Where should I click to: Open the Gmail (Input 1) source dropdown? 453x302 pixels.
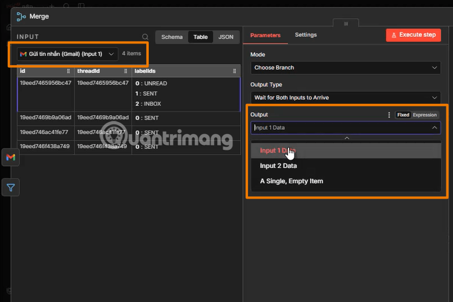[67, 54]
